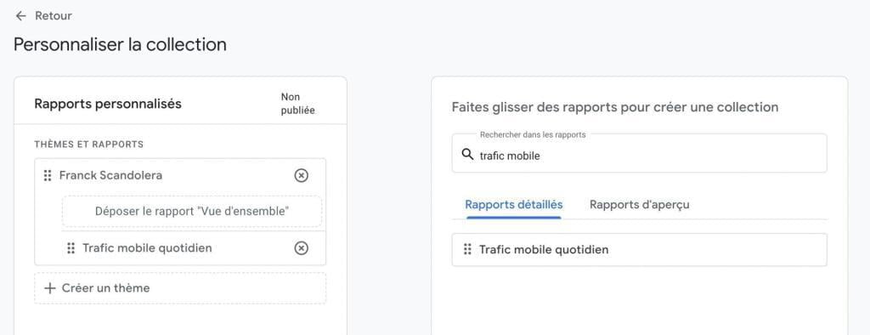Click the magnifier search icon in report search

click(468, 155)
